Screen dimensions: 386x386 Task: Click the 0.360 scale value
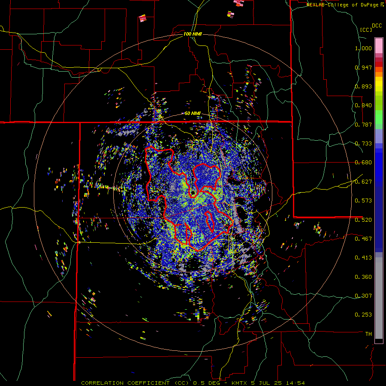[363, 277]
